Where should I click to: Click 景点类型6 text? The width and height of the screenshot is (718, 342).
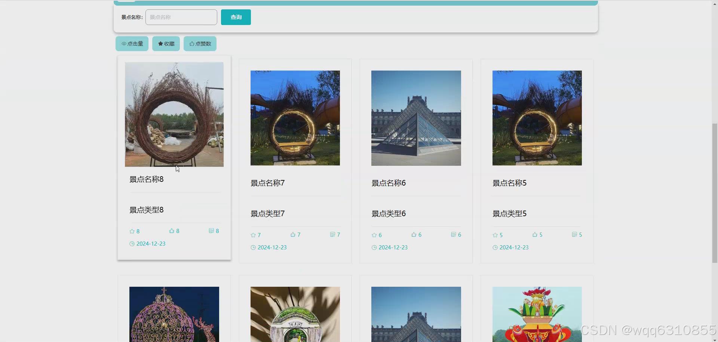point(389,214)
